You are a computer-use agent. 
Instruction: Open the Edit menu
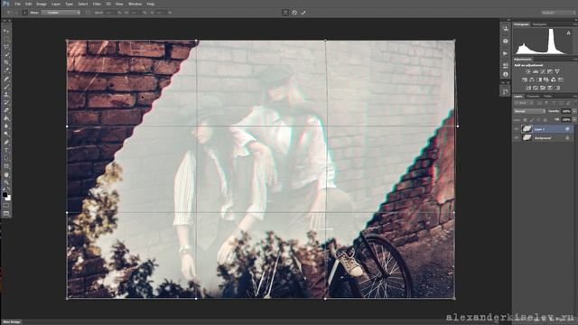tap(28, 4)
